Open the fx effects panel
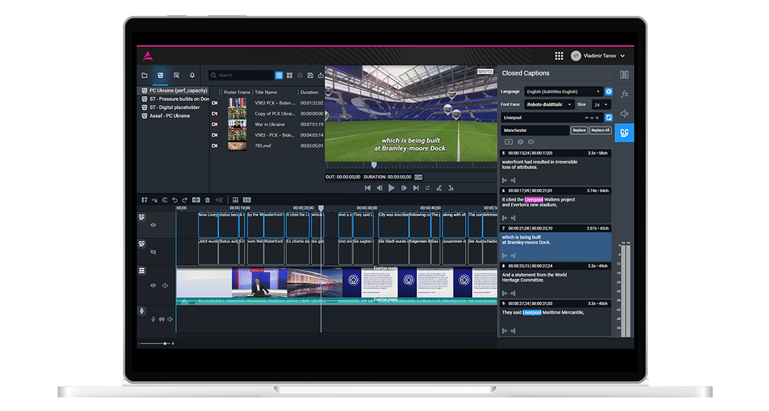The height and width of the screenshot is (411, 769). tap(624, 94)
